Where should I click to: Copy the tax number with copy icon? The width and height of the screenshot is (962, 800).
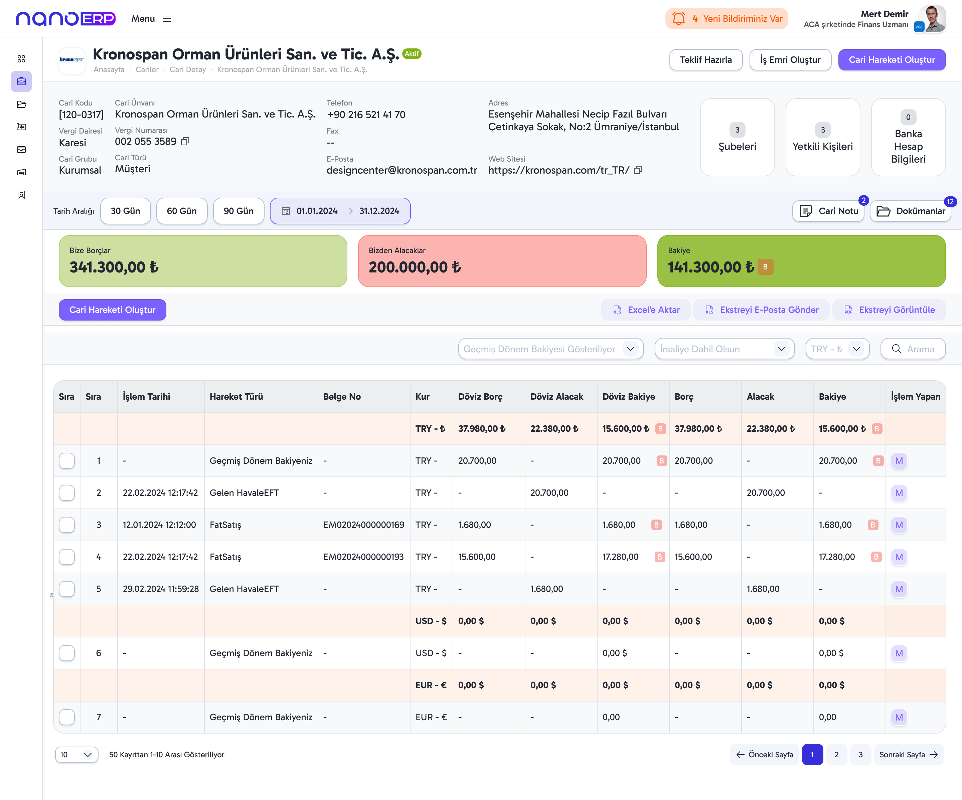[185, 142]
